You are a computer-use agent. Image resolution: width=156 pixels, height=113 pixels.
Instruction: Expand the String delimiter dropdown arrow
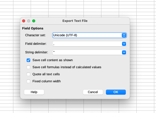124,52
